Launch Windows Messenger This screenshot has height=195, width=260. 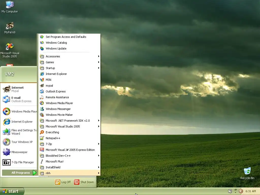coord(70,109)
